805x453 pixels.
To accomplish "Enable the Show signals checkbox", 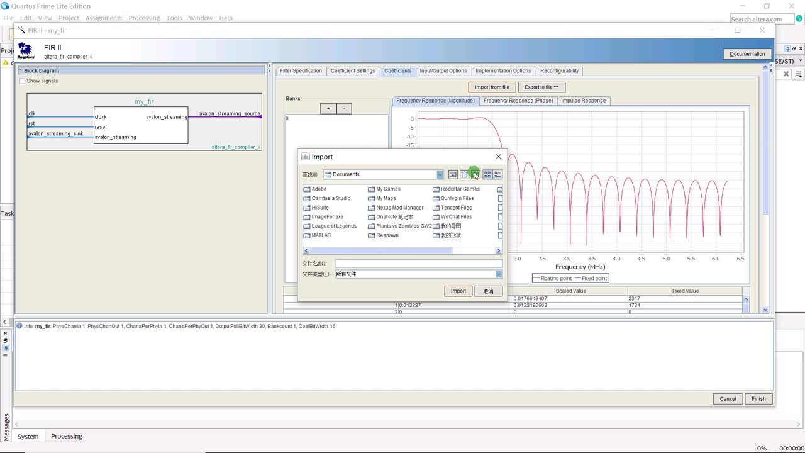I will coord(23,81).
